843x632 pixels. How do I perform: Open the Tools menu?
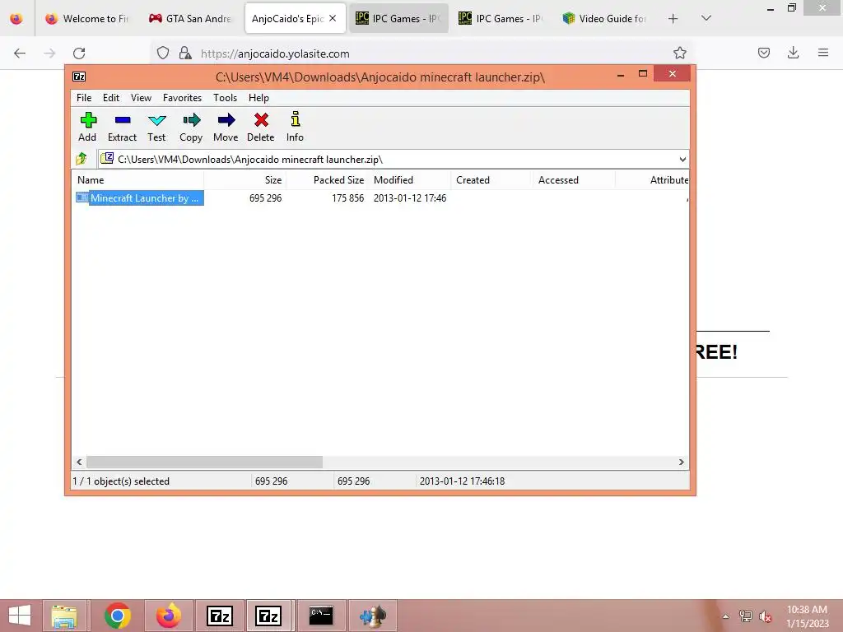click(225, 98)
